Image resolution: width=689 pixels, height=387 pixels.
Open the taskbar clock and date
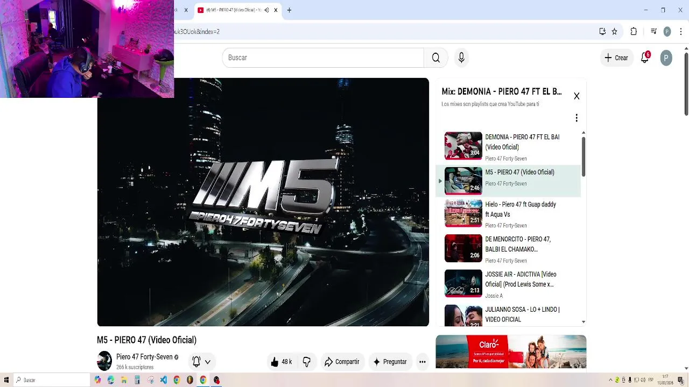(x=665, y=380)
